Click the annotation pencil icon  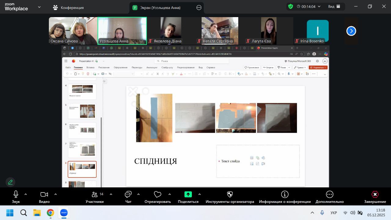10,182
